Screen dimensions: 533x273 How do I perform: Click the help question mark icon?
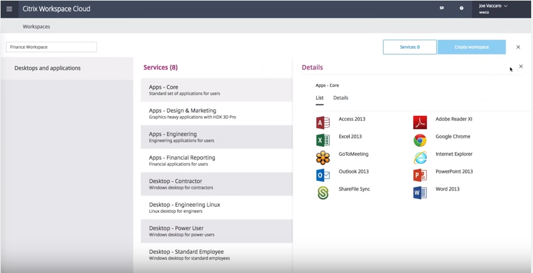(462, 8)
